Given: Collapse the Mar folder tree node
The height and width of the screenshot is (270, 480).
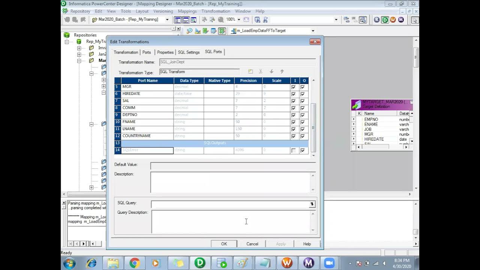Looking at the screenshot, I should click(79, 61).
